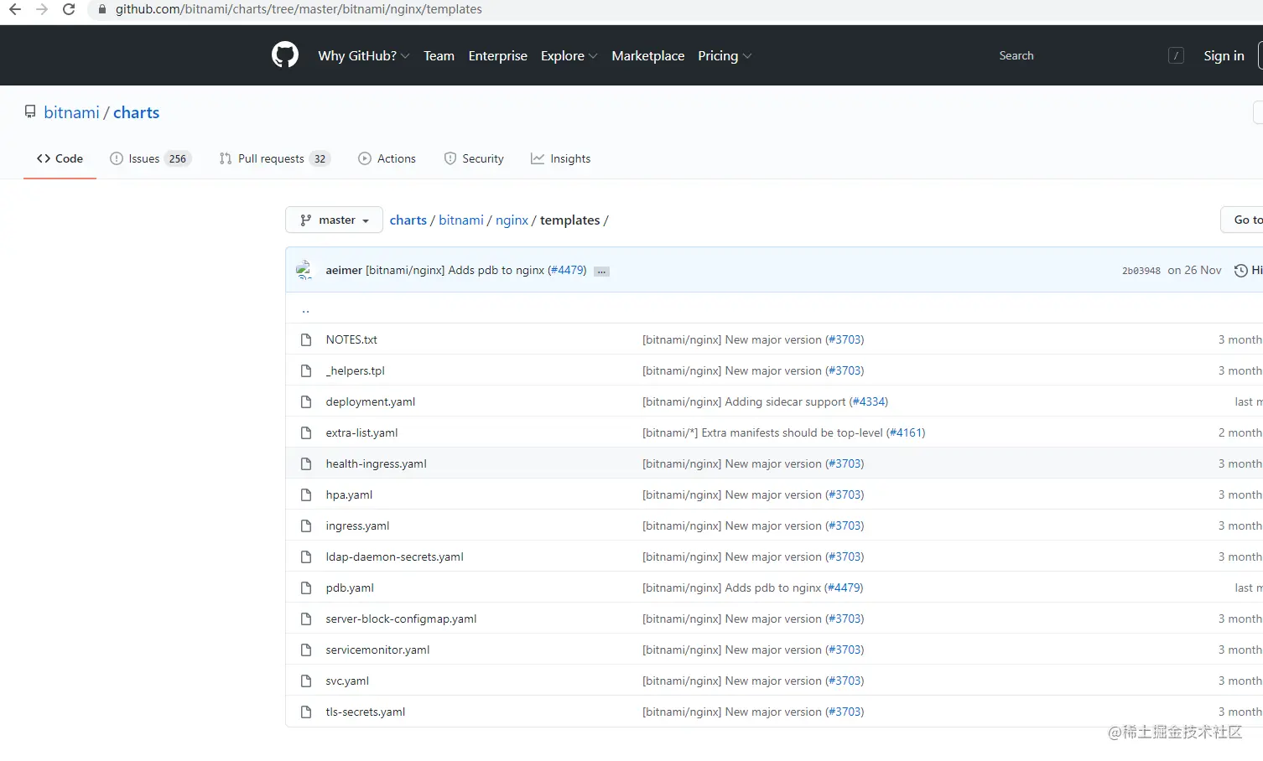The height and width of the screenshot is (761, 1263).
Task: Click file icon next to hpa.yaml
Action: (306, 494)
